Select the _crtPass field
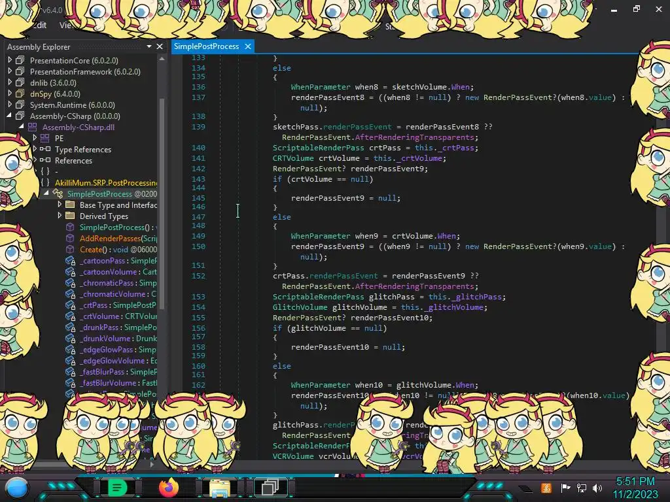This screenshot has width=670, height=502. coord(118,305)
